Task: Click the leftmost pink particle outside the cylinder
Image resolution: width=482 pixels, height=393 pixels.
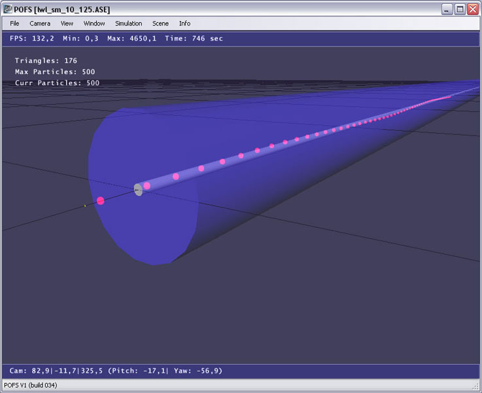Action: (x=100, y=201)
